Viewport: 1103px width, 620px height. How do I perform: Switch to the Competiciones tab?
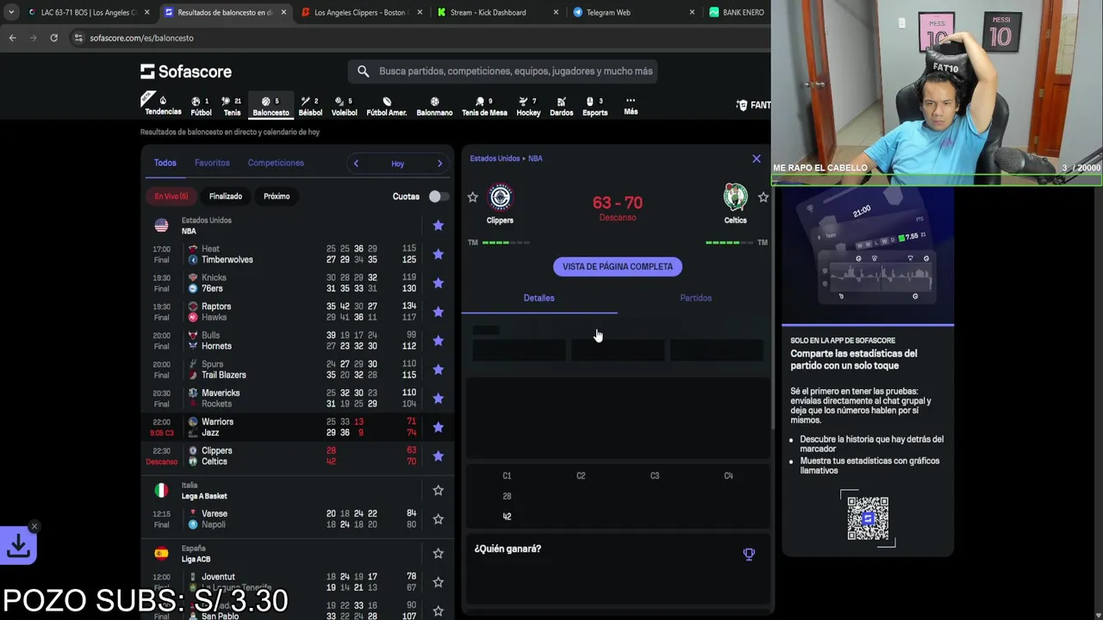coord(276,163)
